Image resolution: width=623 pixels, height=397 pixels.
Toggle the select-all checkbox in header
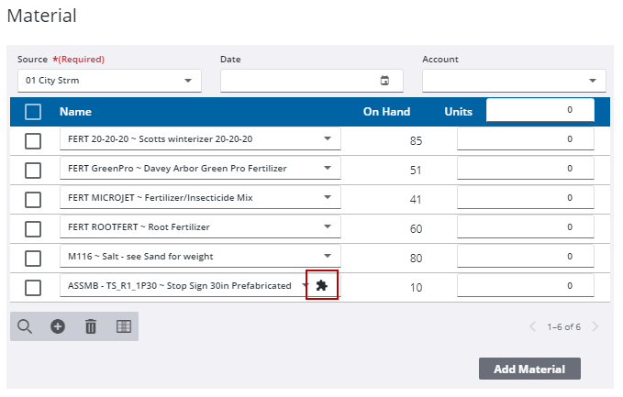(x=33, y=112)
